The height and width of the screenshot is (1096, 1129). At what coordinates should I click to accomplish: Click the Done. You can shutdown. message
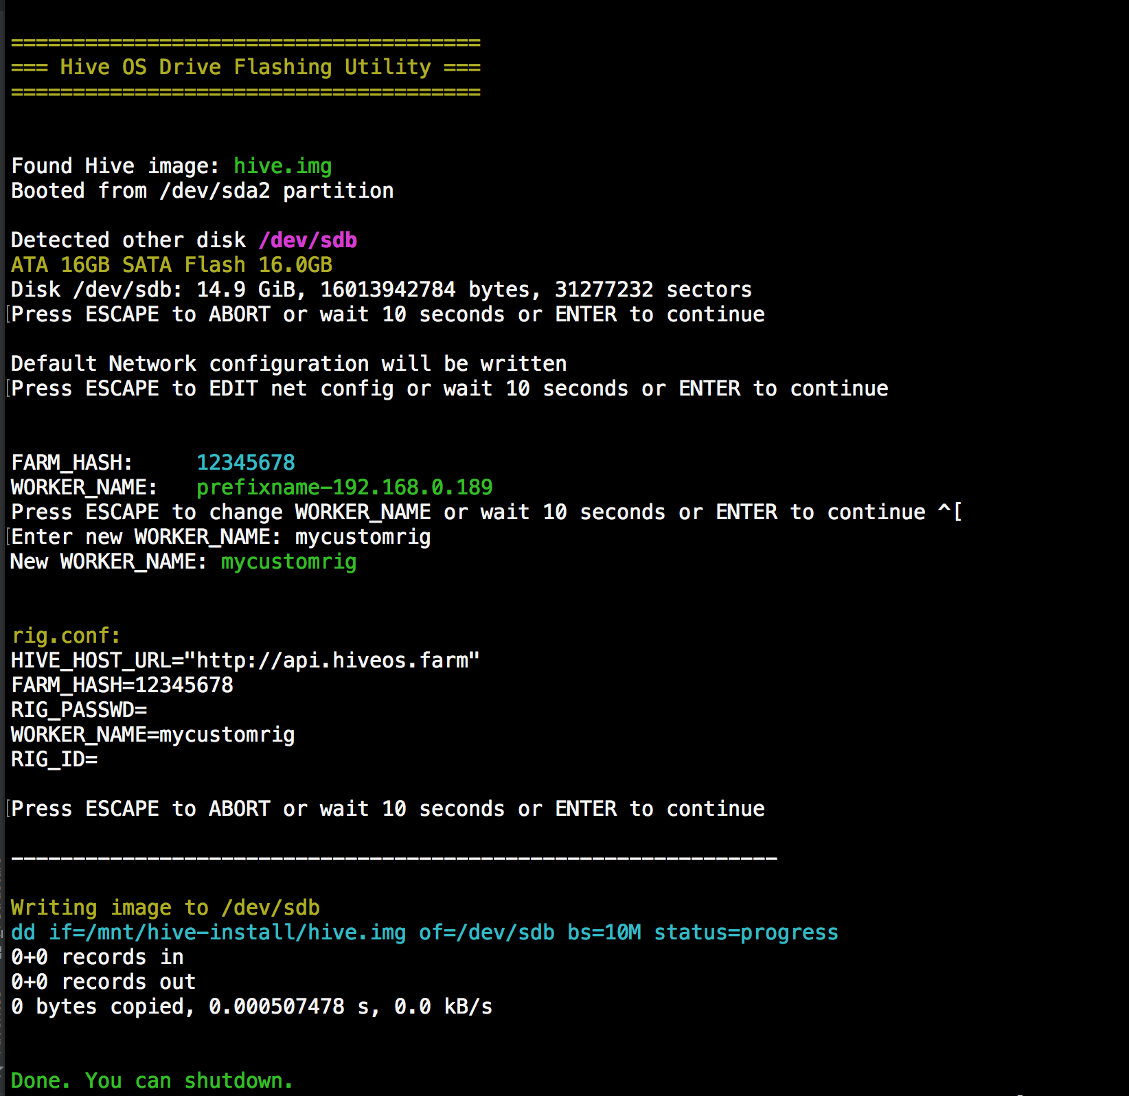(152, 1080)
